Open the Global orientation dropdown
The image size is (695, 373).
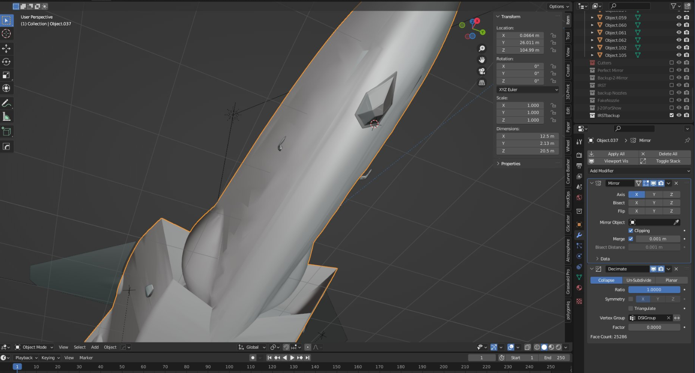(252, 347)
